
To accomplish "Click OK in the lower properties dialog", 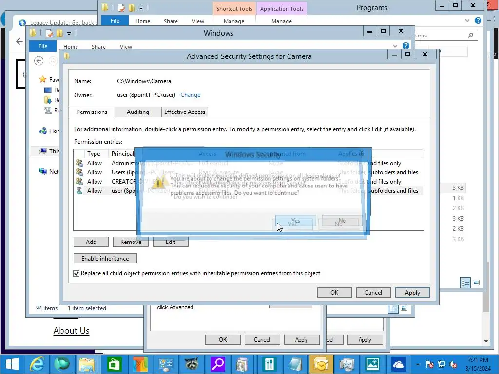I will (x=223, y=339).
